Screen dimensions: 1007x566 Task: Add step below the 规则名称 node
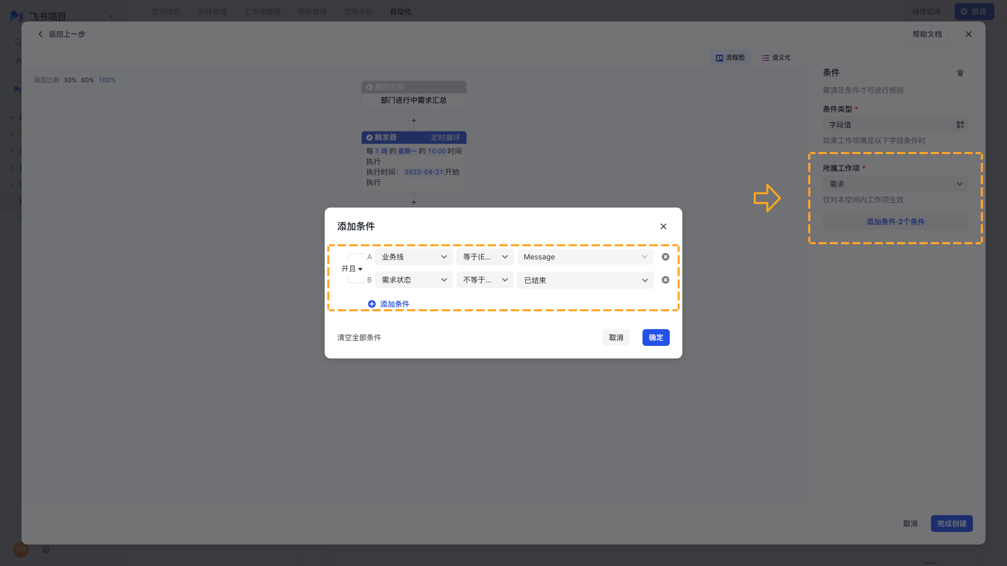[414, 120]
